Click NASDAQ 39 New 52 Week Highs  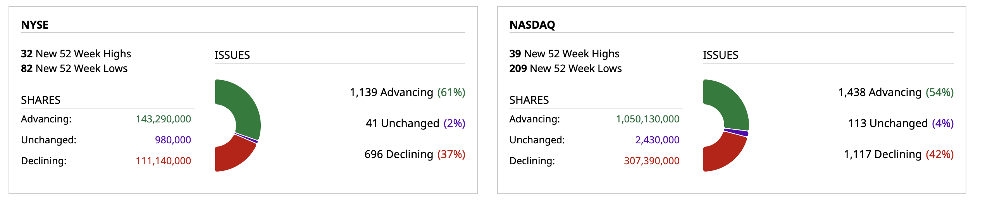coord(564,53)
